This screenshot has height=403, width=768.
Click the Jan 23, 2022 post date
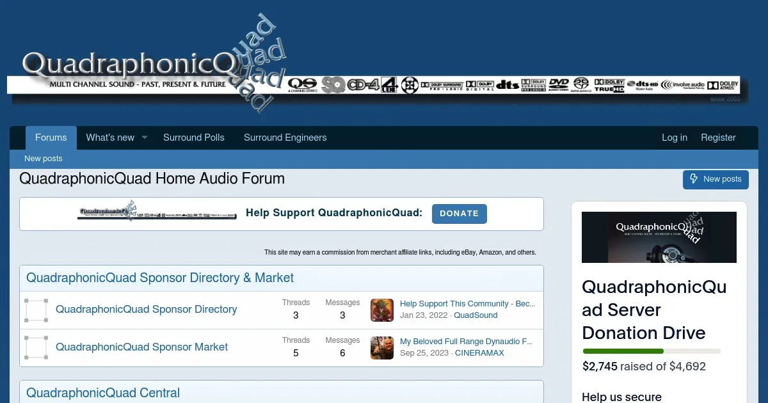coord(423,315)
